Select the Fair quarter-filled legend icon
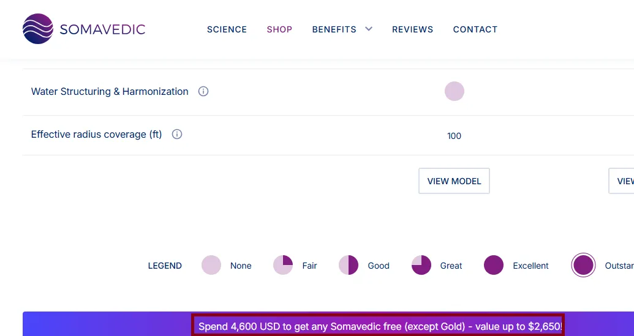The height and width of the screenshot is (336, 634). click(x=283, y=266)
